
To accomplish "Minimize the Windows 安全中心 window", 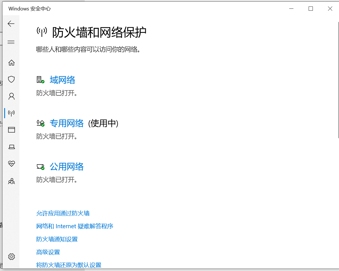I will pos(291,9).
